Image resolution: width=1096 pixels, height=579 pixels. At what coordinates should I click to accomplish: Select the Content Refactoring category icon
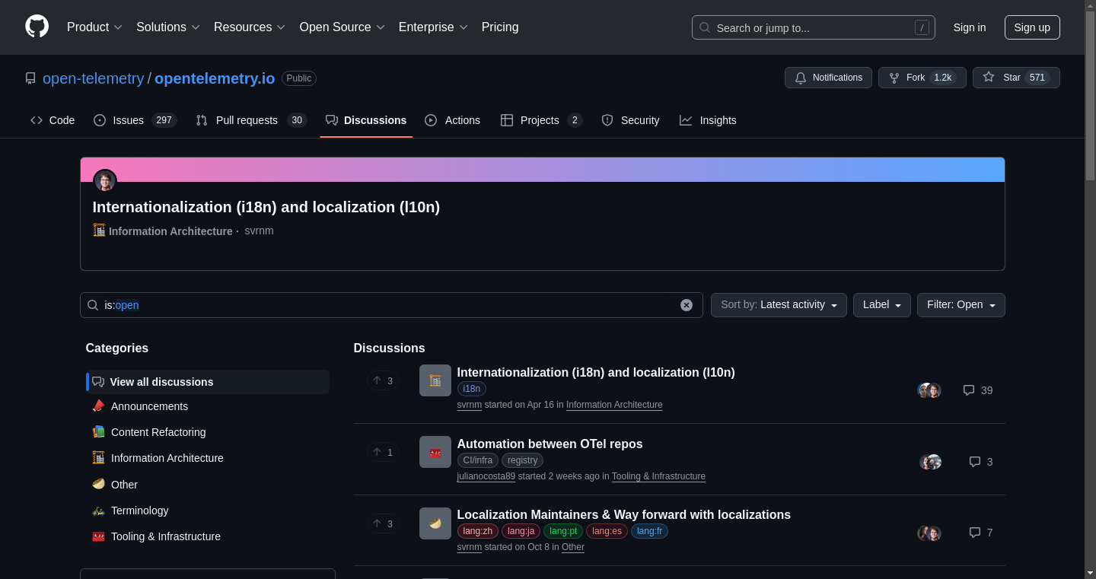pyautogui.click(x=98, y=432)
